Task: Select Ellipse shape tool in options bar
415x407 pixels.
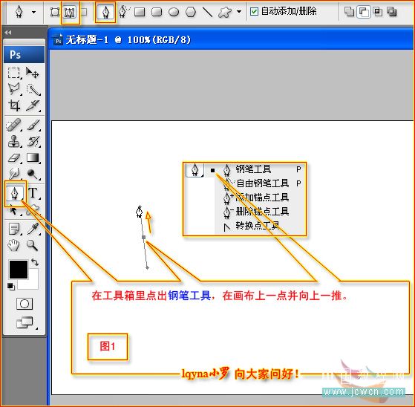Action: click(174, 12)
